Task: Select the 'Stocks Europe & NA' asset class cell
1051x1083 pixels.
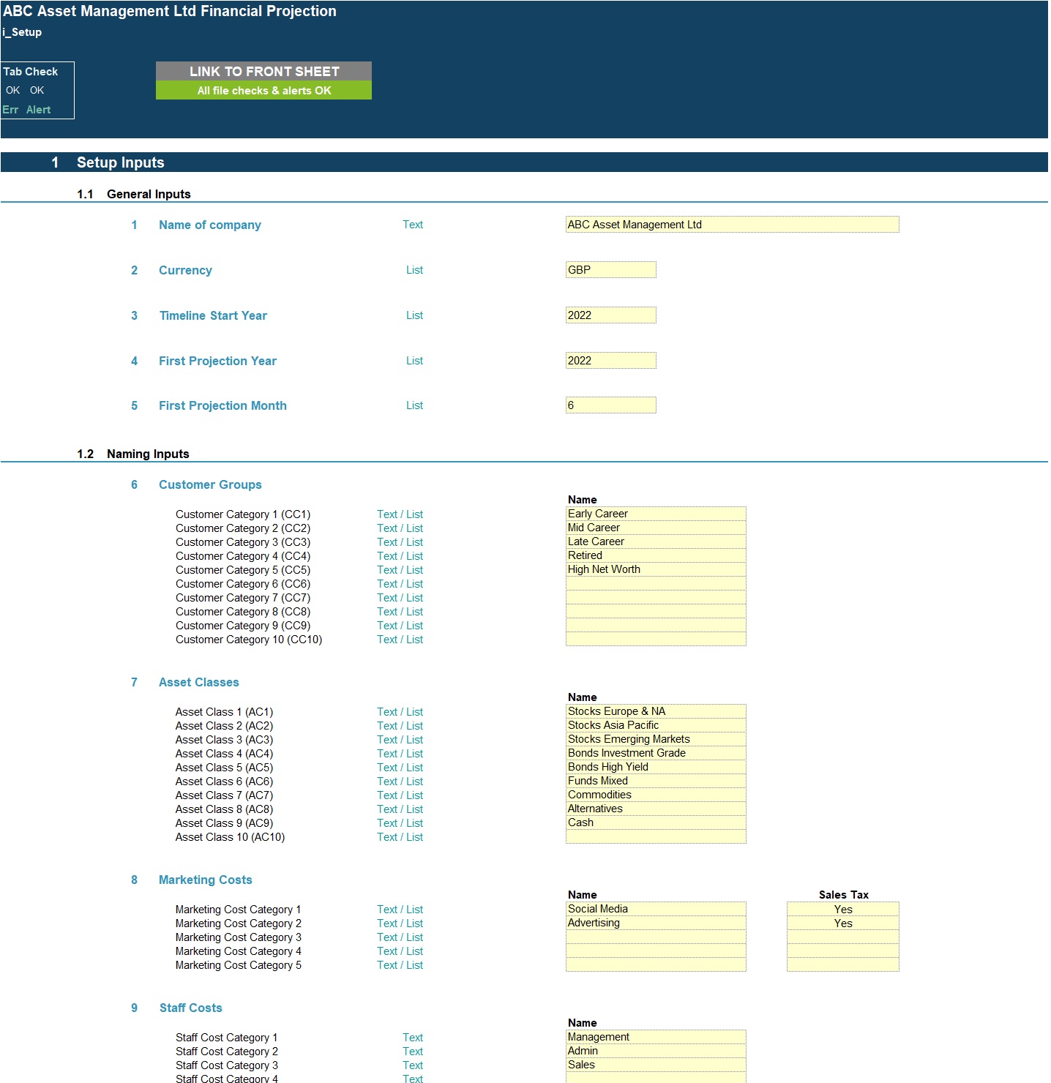Action: [x=656, y=711]
